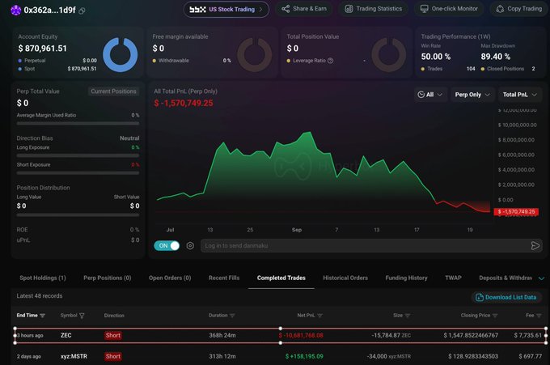The height and width of the screenshot is (365, 550).
Task: Click the Short Exposure progress bar
Action: 78,173
